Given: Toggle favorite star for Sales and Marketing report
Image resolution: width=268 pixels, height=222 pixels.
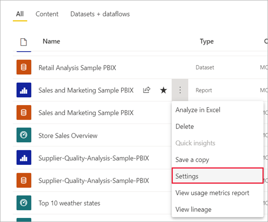Looking at the screenshot, I should 163,90.
